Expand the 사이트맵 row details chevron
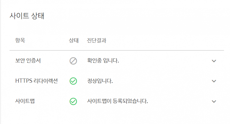Viewport: 230px width, 124px height. [214, 101]
